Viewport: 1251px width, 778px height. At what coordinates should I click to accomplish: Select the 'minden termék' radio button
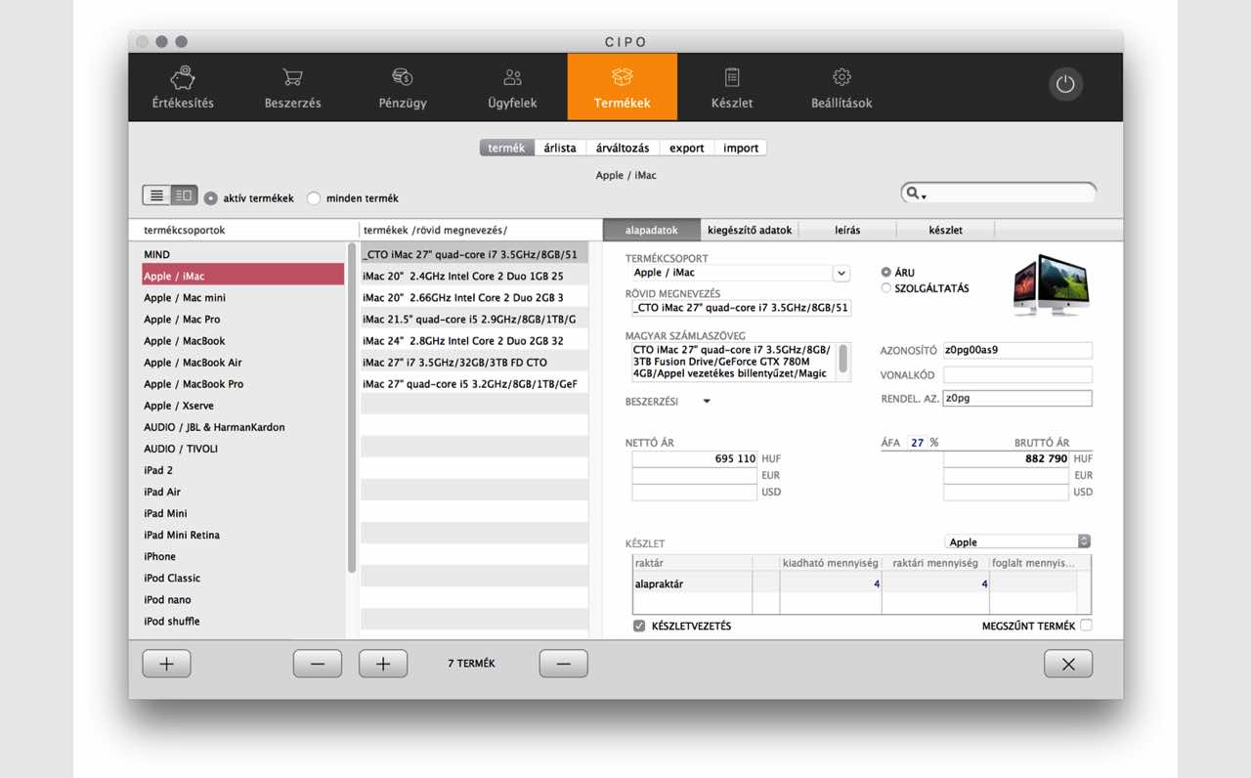pos(314,198)
